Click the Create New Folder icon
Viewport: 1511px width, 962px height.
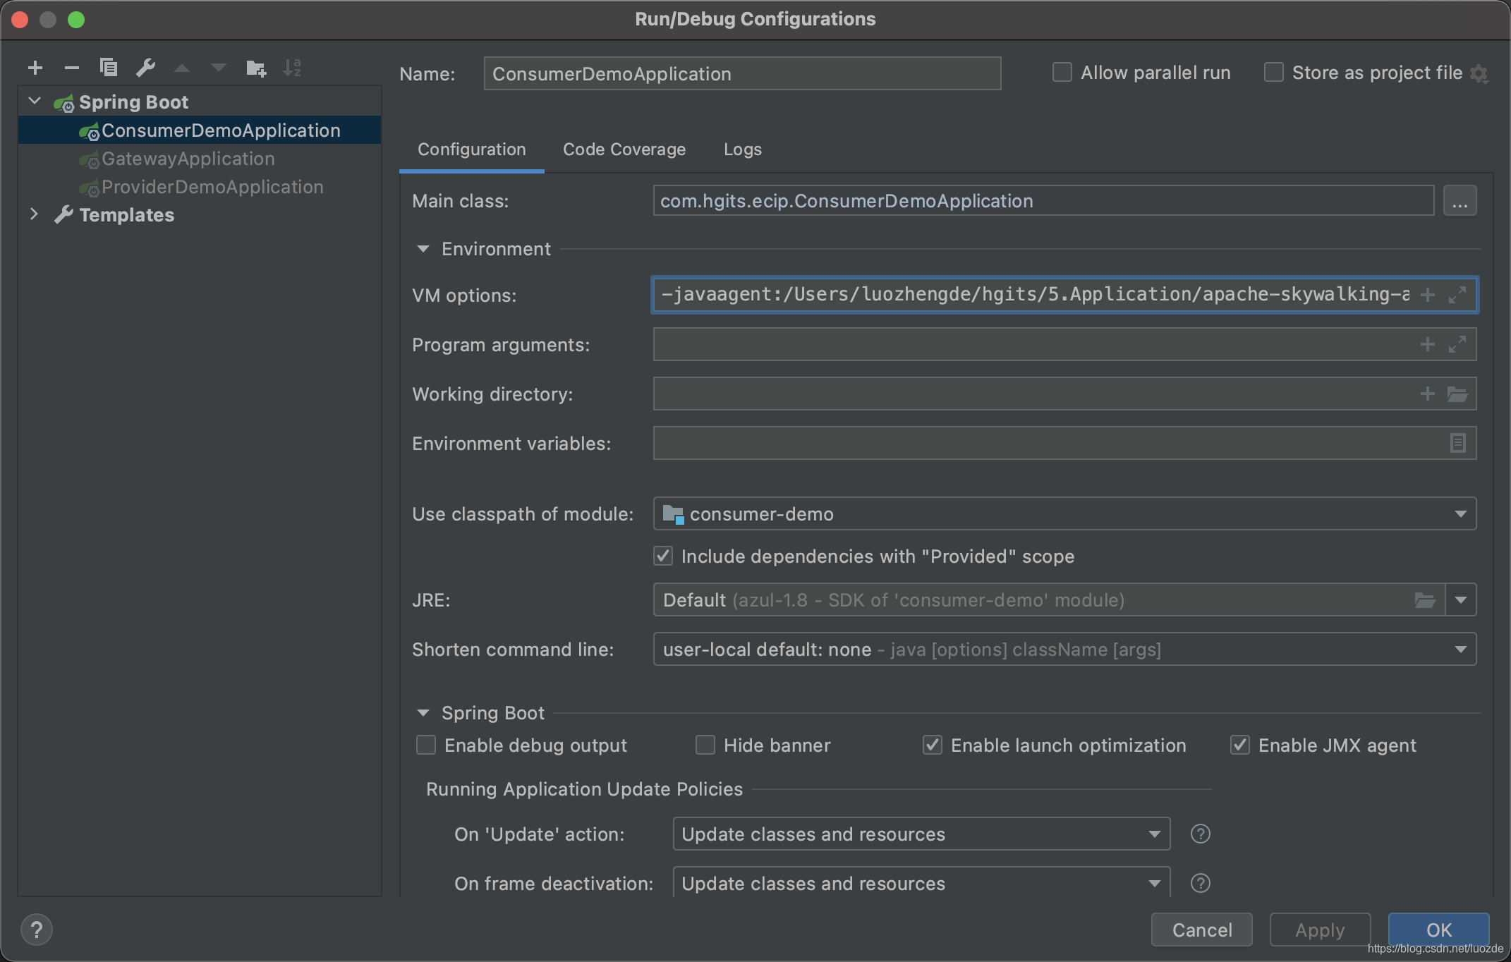point(255,68)
